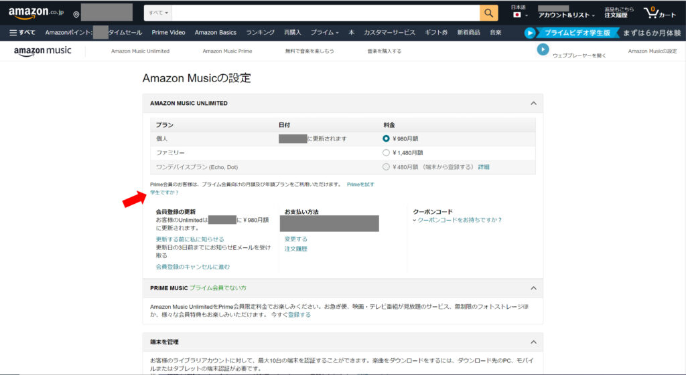
Task: Click the 日付 column header
Action: click(284, 125)
